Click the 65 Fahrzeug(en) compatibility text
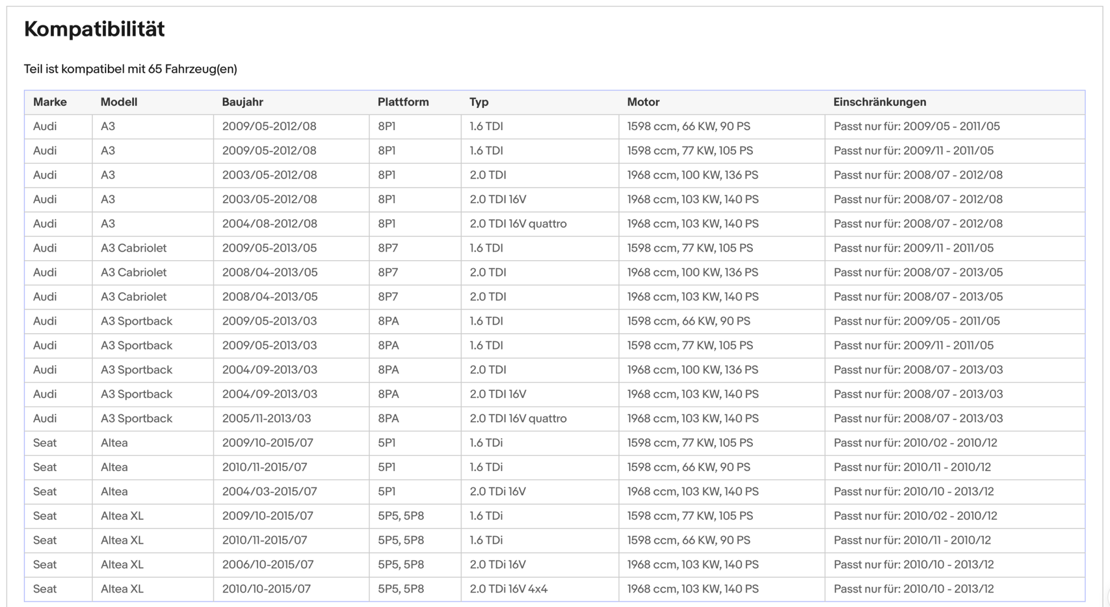Image resolution: width=1110 pixels, height=607 pixels. (x=192, y=69)
